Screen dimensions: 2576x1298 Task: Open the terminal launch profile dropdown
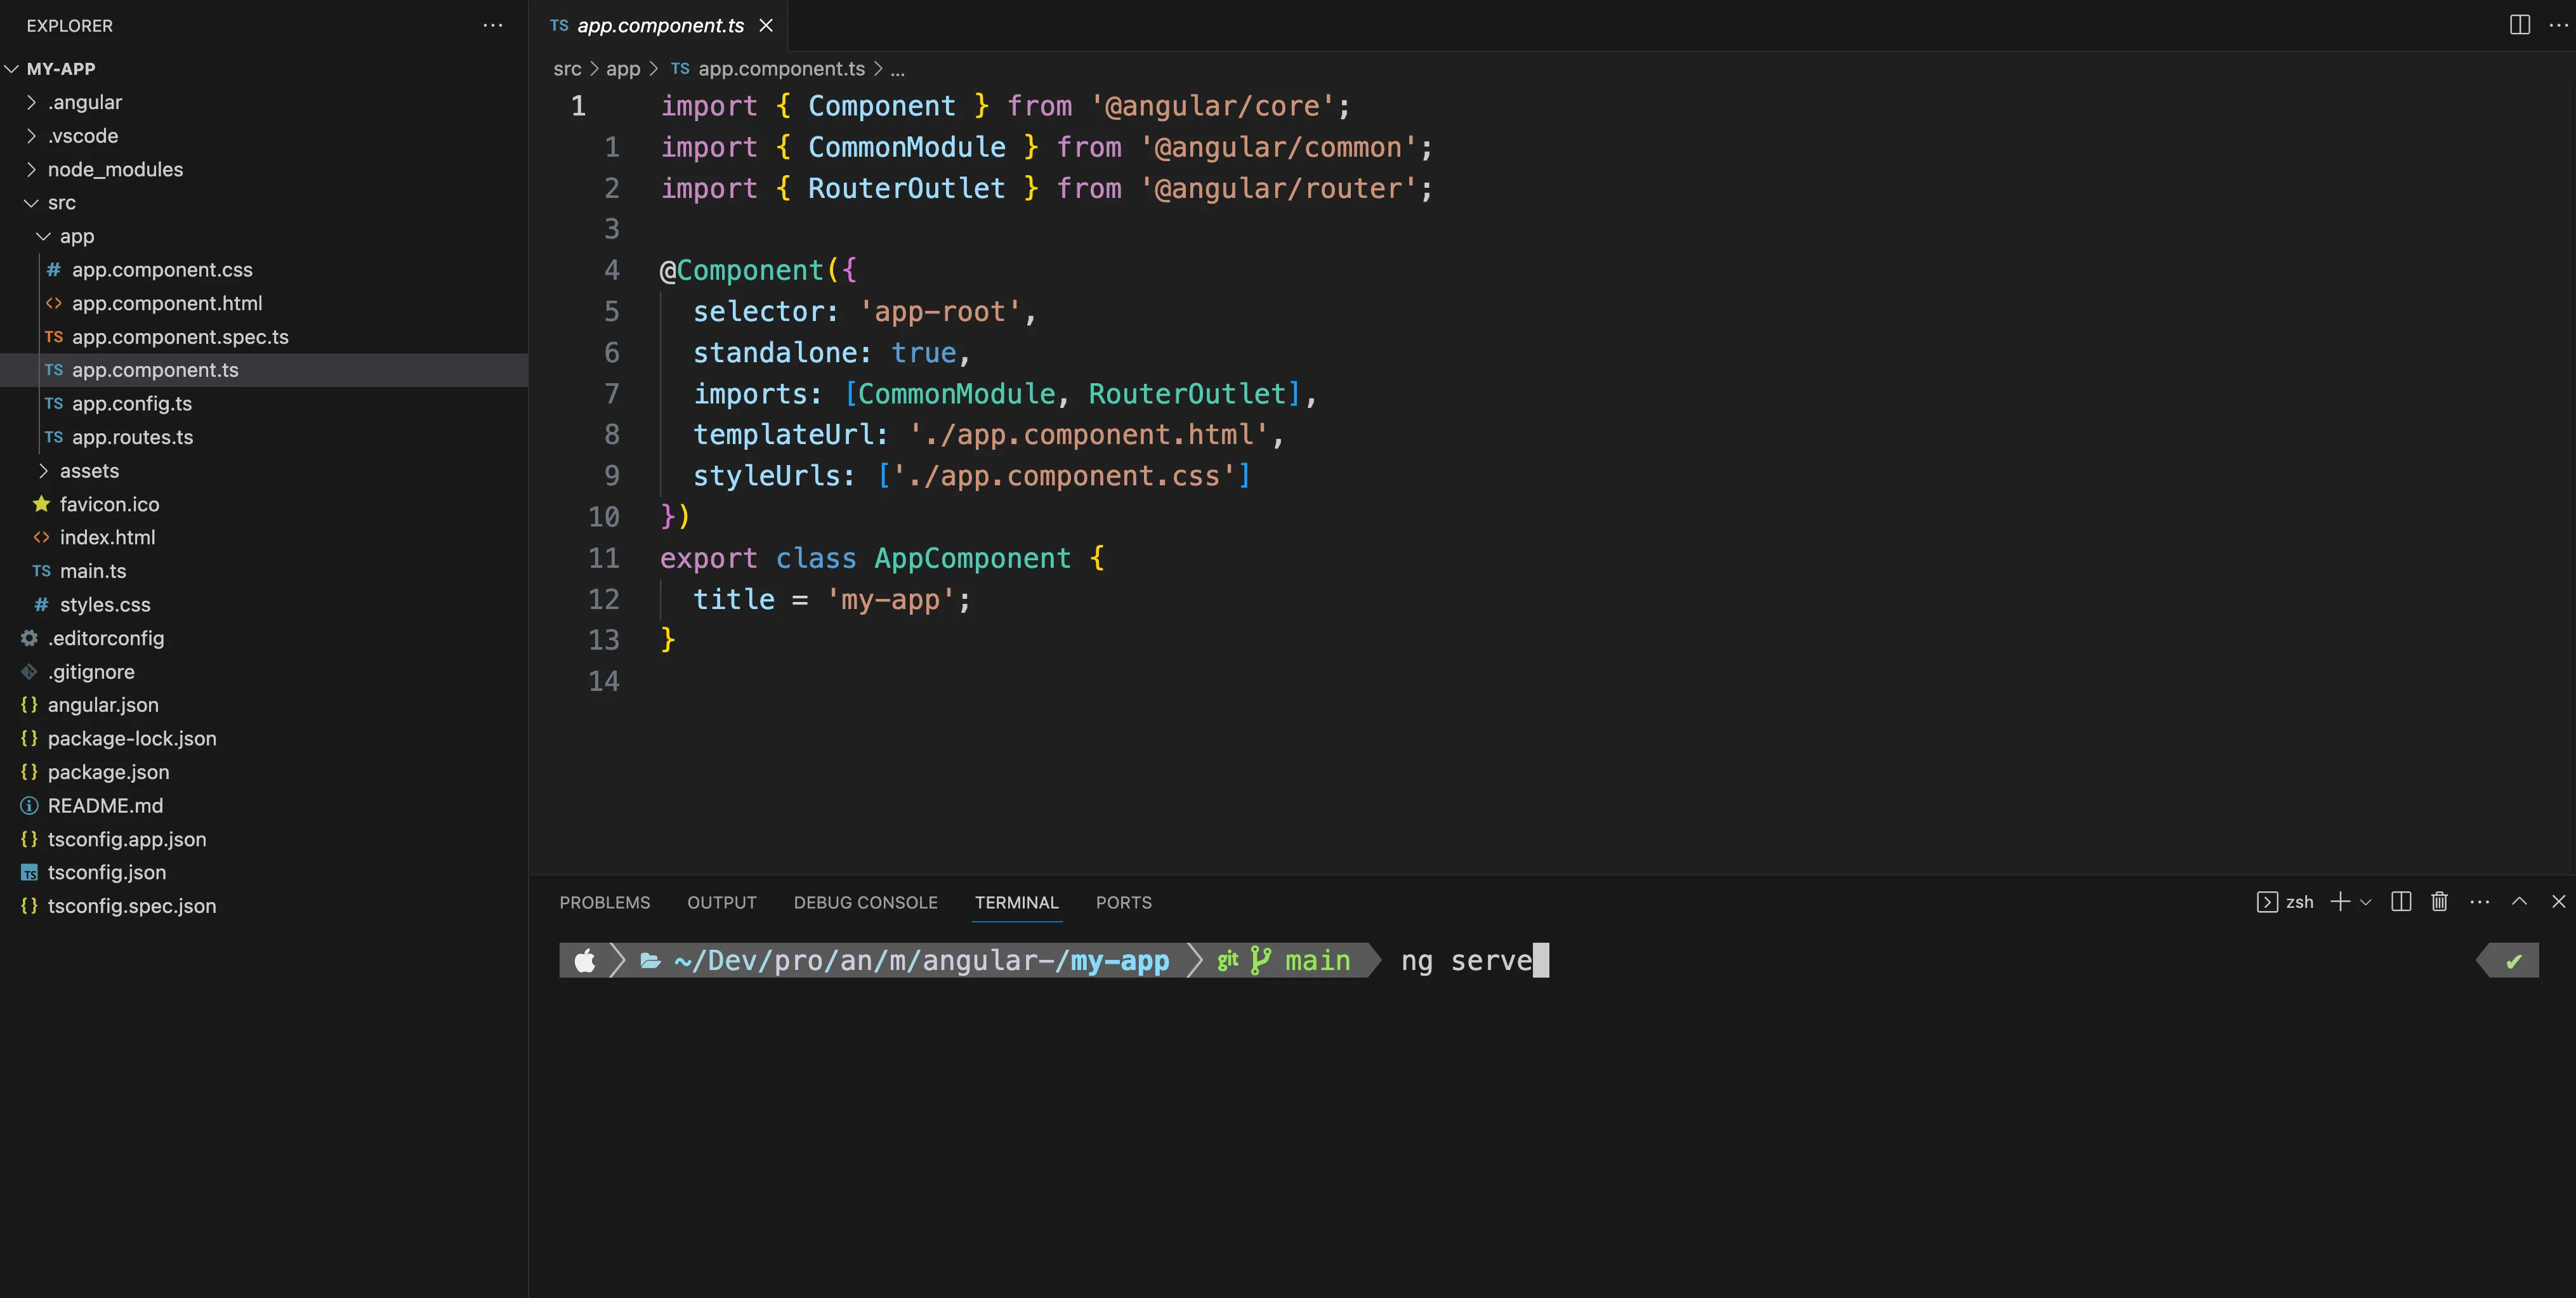2365,902
